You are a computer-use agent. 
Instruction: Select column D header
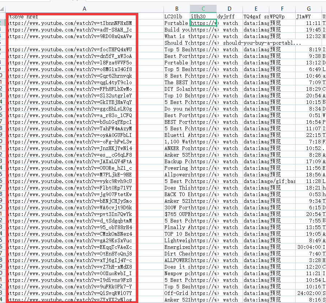point(229,9)
